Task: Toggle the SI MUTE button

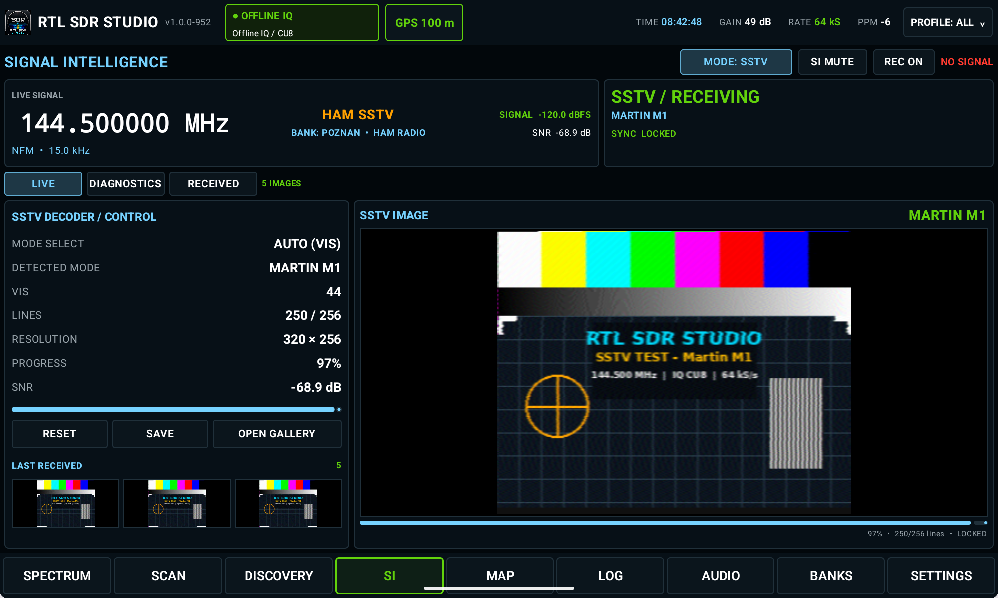Action: pos(832,62)
